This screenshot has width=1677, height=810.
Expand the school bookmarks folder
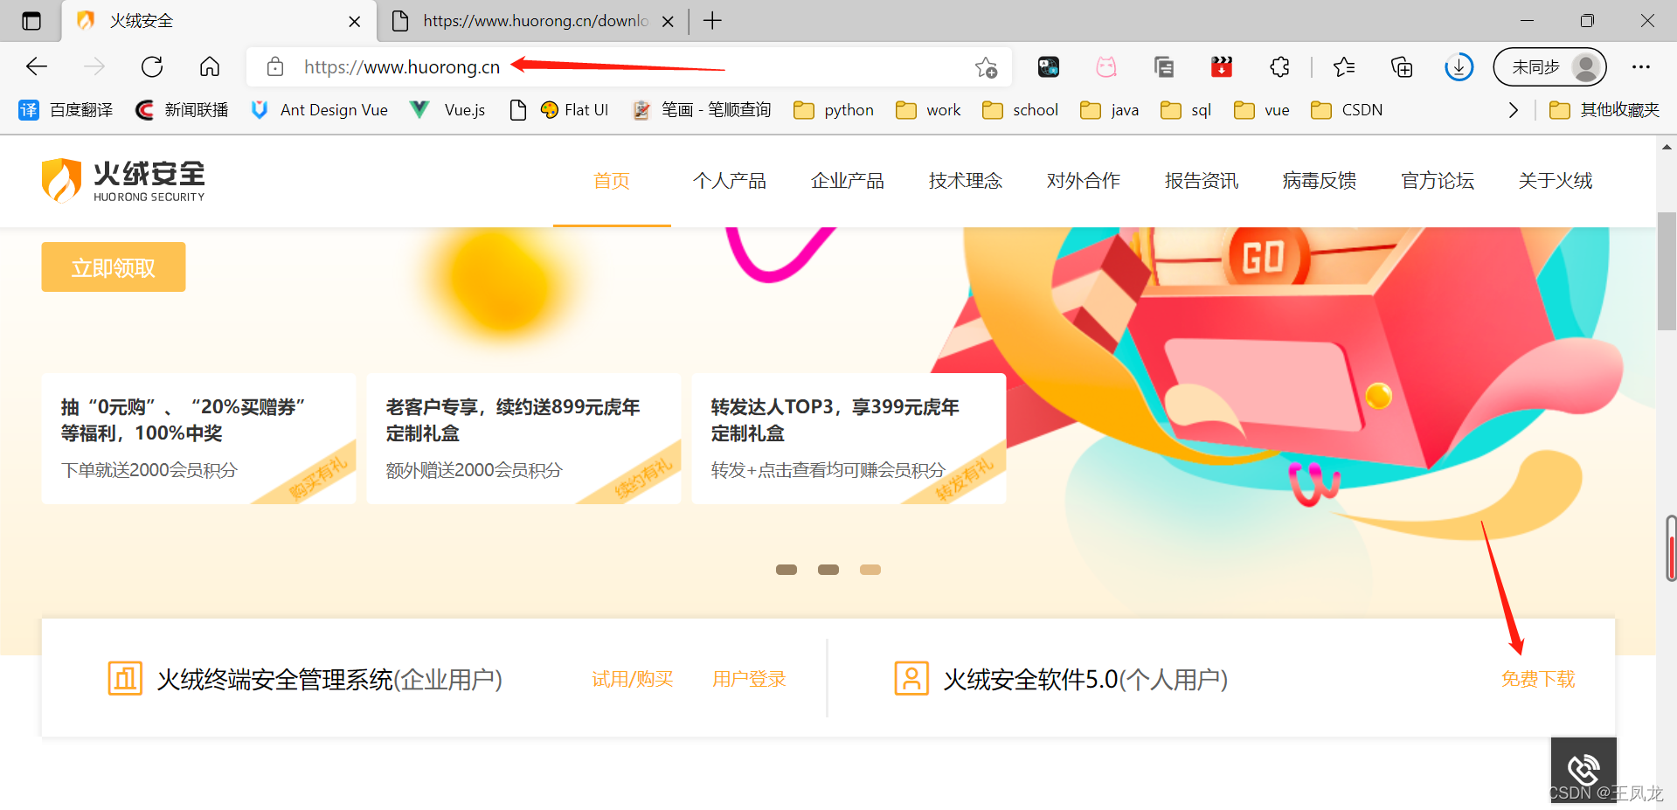pos(1020,110)
